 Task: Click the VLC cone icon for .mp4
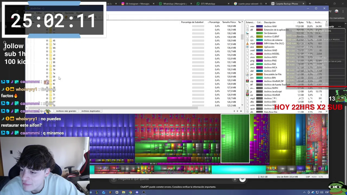click(x=248, y=43)
